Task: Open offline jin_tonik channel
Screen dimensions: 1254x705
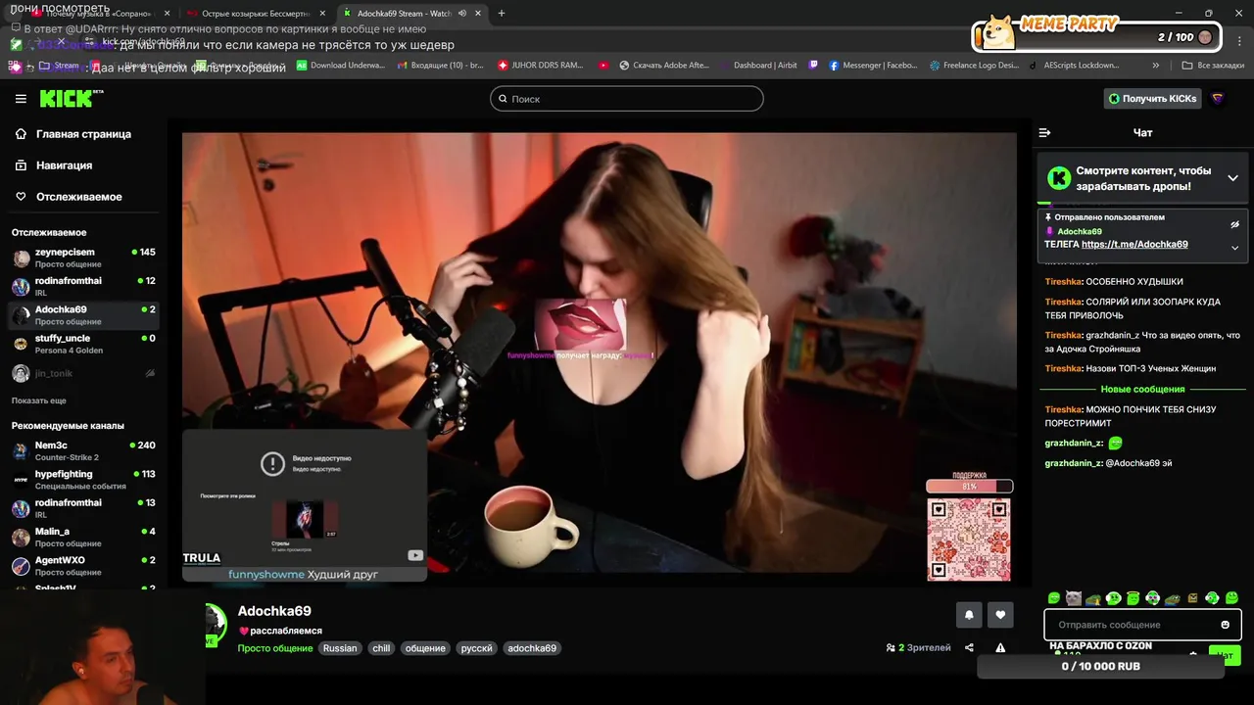Action: pyautogui.click(x=83, y=373)
